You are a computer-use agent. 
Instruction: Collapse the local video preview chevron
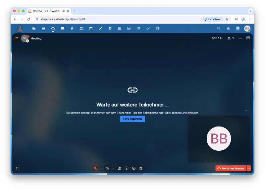point(246,111)
